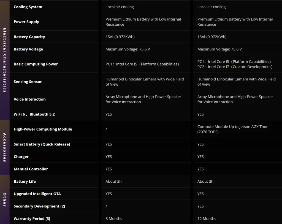The height and width of the screenshot is (224, 282).
Task: Click the WiFi 6, Bluetooth 5.2 row label
Action: tap(34, 114)
